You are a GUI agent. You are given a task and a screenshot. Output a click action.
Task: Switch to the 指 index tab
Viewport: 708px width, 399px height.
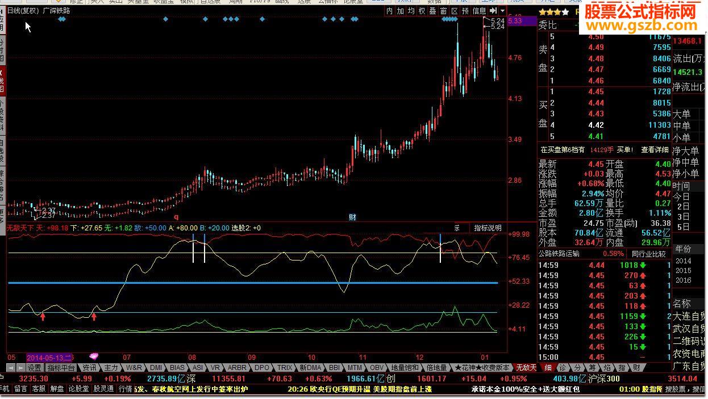click(622, 368)
